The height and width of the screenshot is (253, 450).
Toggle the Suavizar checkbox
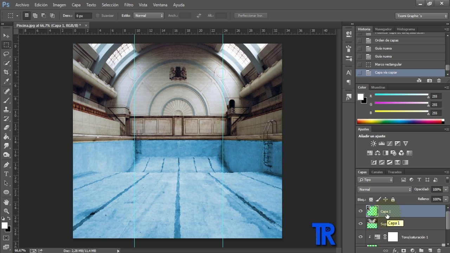98,15
